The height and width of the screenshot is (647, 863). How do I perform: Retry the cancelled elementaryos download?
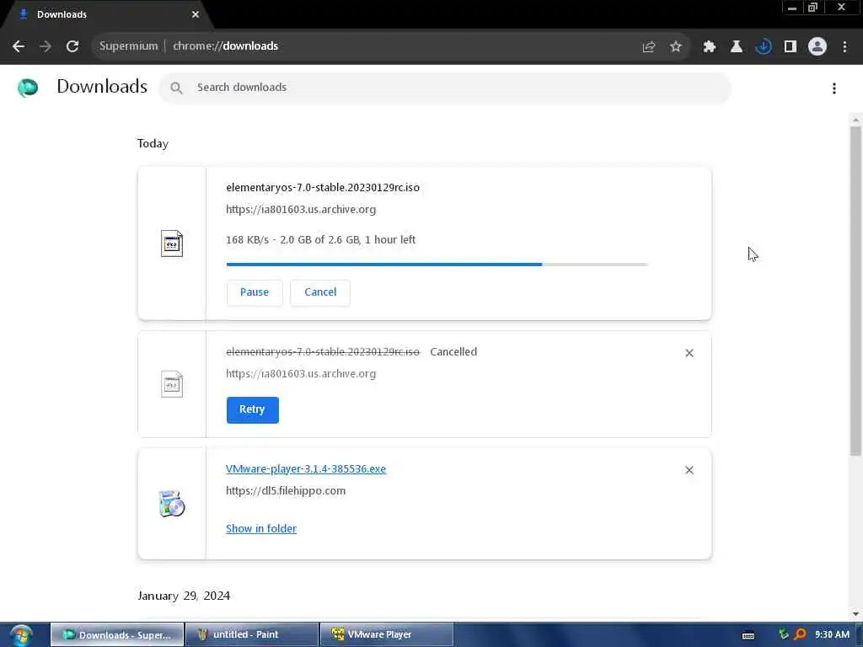[252, 410]
